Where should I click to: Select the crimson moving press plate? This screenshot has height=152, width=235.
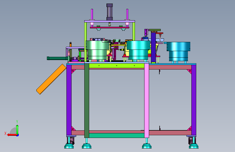[x=110, y=28]
